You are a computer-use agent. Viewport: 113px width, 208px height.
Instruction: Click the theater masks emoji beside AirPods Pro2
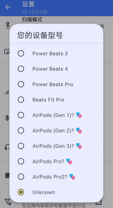point(72,177)
